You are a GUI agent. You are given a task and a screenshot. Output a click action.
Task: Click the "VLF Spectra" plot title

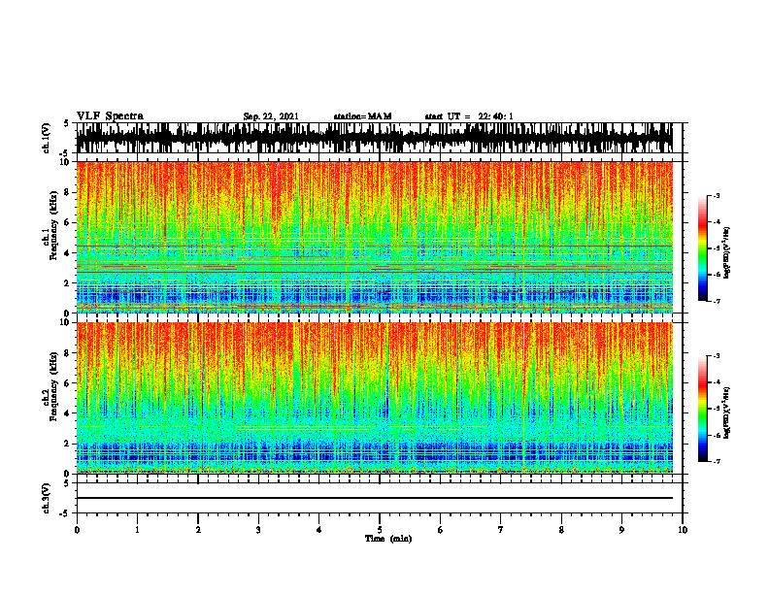(110, 116)
